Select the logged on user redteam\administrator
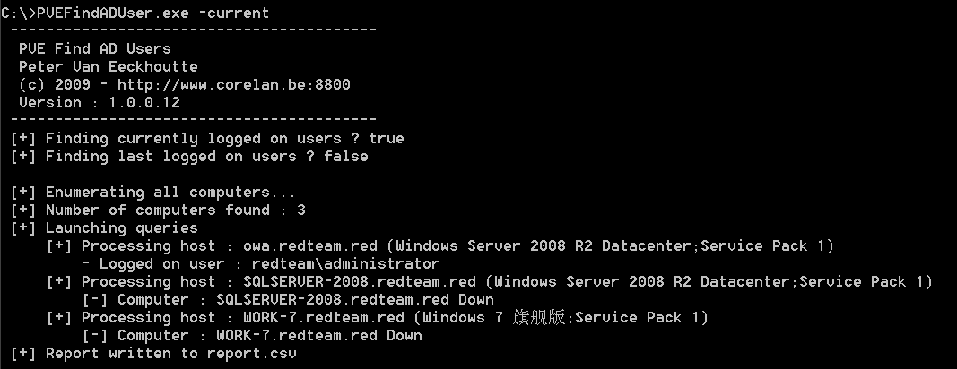This screenshot has width=957, height=369. point(346,263)
